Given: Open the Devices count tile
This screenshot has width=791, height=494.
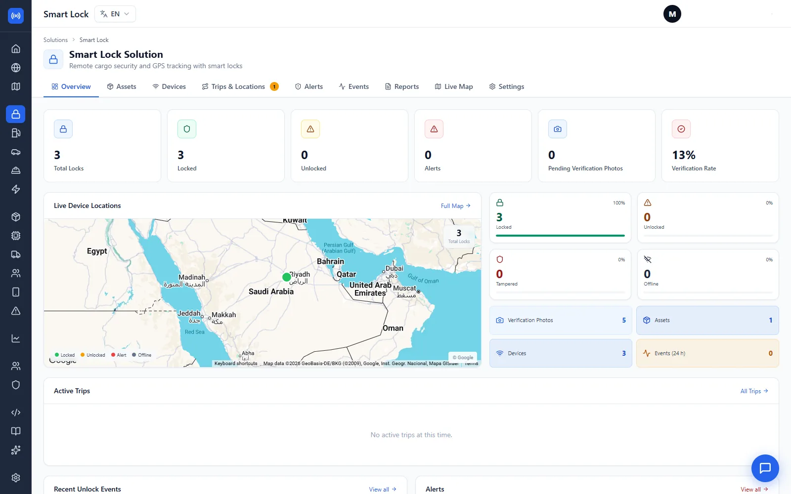Looking at the screenshot, I should click(x=561, y=353).
